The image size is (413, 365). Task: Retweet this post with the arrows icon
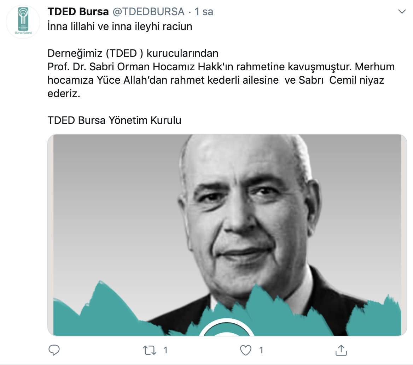149,350
